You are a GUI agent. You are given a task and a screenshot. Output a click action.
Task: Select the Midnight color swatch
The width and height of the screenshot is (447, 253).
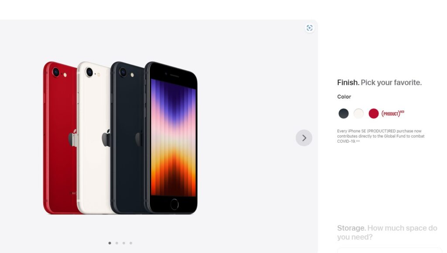tap(344, 113)
